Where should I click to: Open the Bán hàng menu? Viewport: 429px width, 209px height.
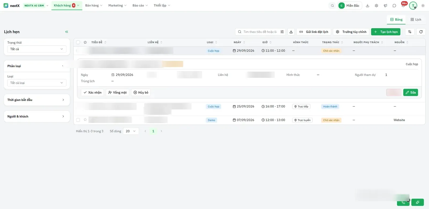94,5
